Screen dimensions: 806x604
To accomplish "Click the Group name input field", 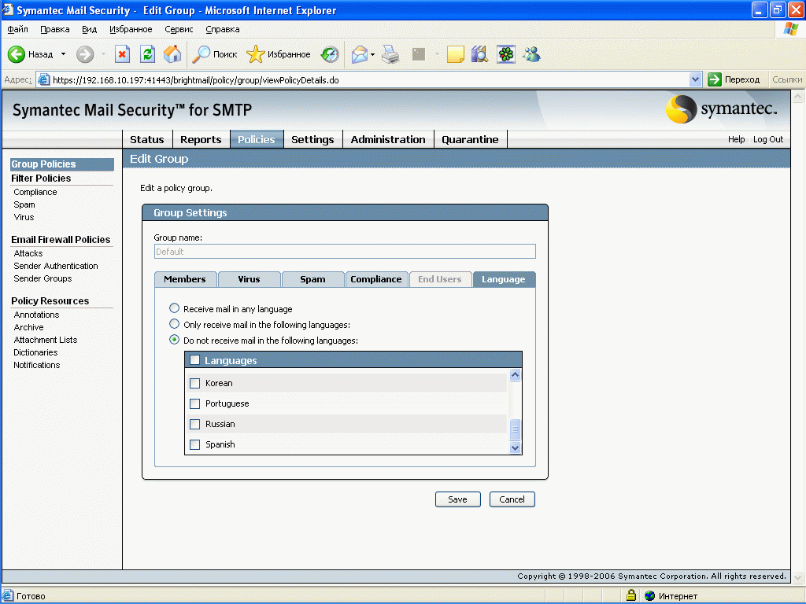I will (345, 251).
